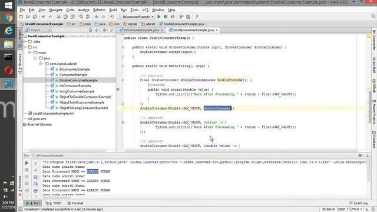Open Run panel settings gear

[360, 155]
